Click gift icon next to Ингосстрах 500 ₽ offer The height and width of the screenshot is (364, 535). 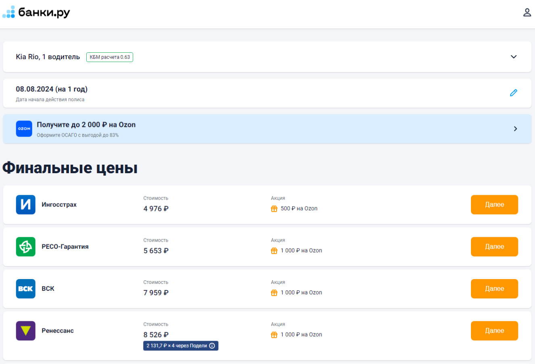point(274,209)
